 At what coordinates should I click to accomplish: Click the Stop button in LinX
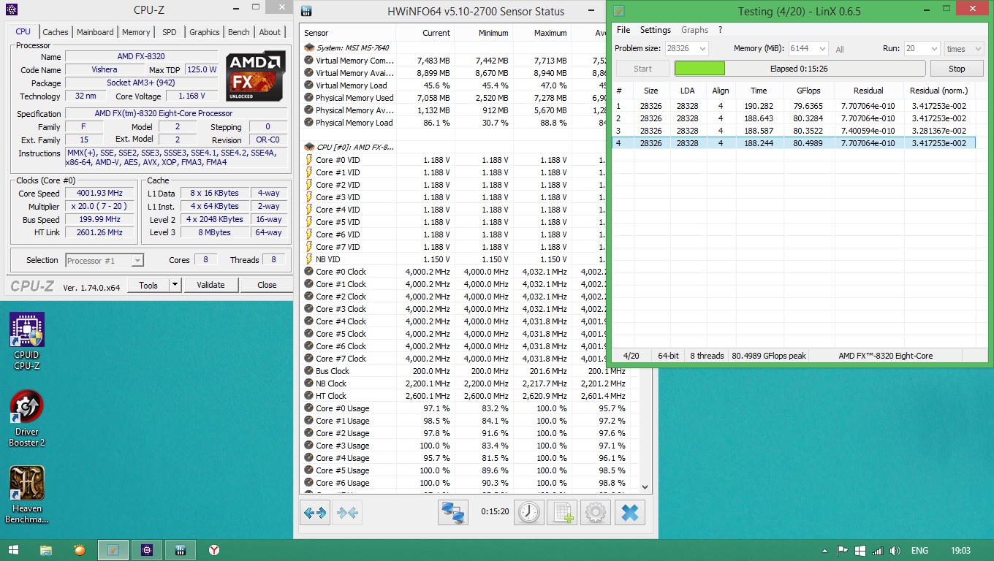click(x=957, y=69)
